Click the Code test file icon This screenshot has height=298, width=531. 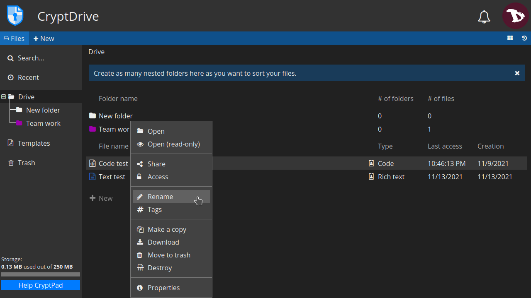point(93,163)
